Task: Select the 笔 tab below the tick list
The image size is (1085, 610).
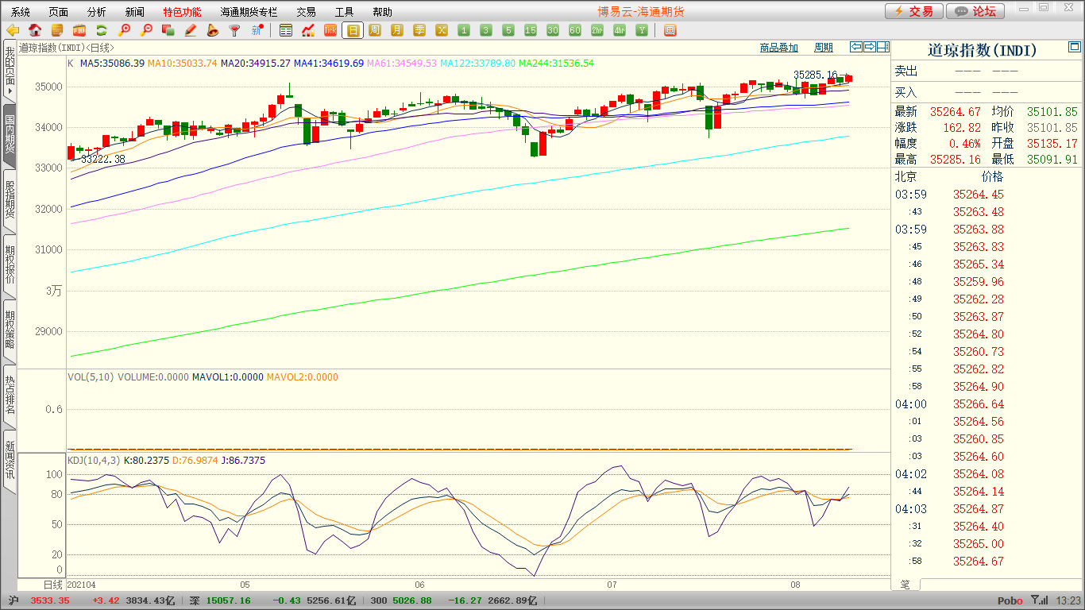Action: tap(905, 585)
